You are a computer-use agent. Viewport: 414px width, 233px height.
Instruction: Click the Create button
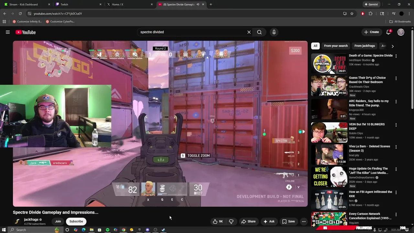[x=371, y=32]
